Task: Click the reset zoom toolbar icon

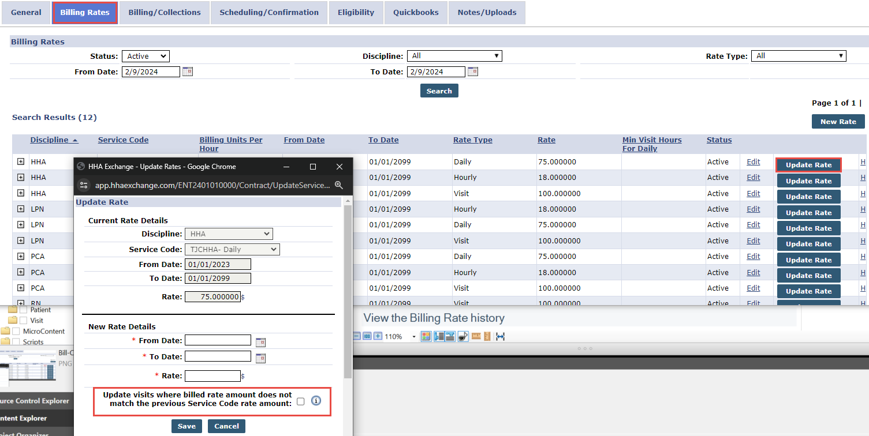Action: [x=367, y=336]
